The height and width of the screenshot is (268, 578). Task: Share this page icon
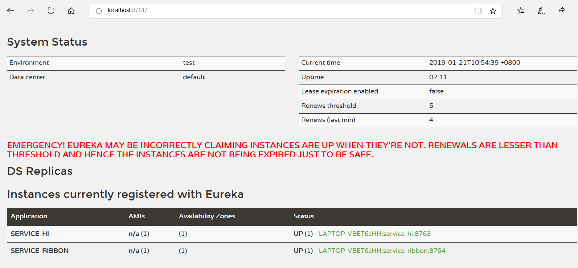(561, 10)
